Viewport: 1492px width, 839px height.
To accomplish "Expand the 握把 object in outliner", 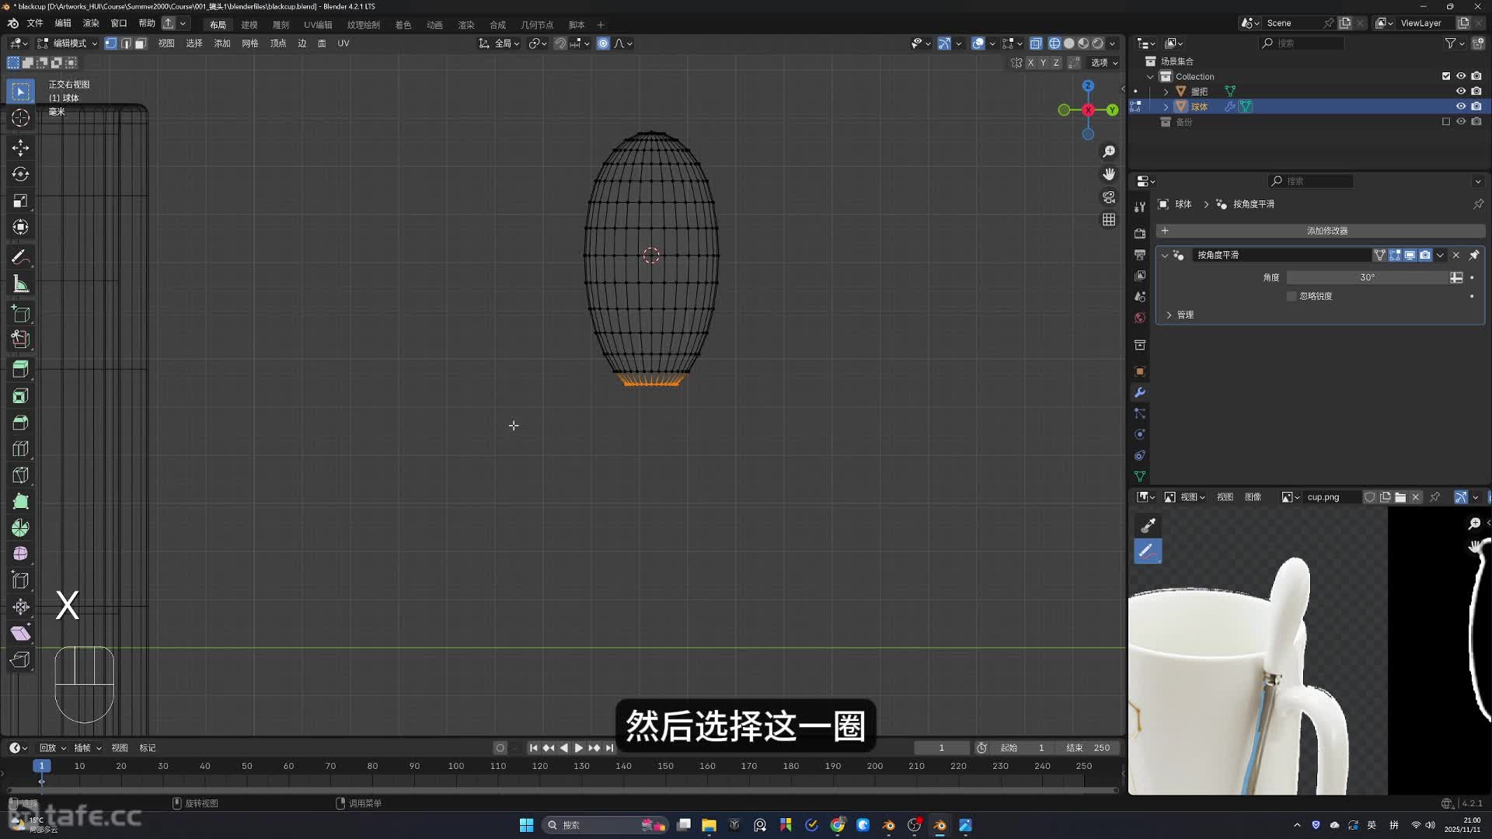I will (1166, 92).
